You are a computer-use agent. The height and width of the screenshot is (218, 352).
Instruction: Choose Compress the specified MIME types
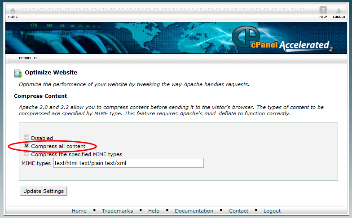click(x=26, y=153)
